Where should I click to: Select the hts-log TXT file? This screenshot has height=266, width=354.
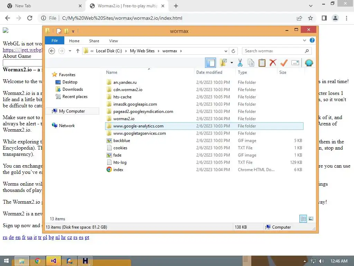point(204,162)
